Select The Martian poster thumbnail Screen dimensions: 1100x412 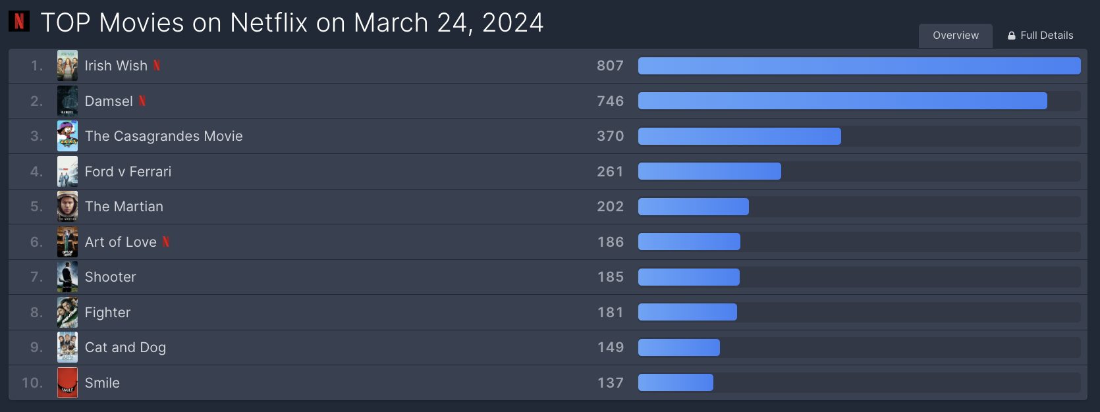[67, 206]
